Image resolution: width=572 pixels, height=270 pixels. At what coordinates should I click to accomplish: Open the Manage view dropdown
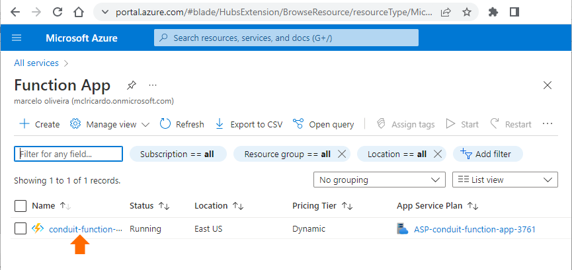(x=109, y=124)
